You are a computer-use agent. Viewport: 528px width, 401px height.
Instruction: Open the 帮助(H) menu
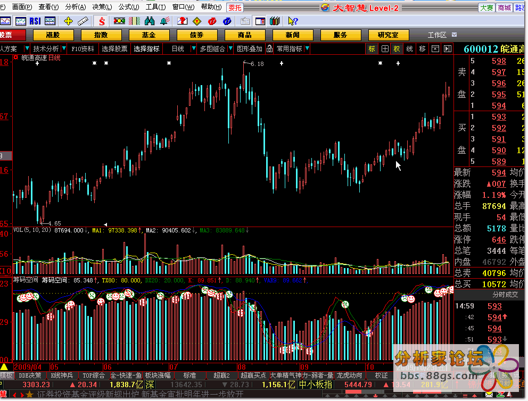tap(211, 7)
